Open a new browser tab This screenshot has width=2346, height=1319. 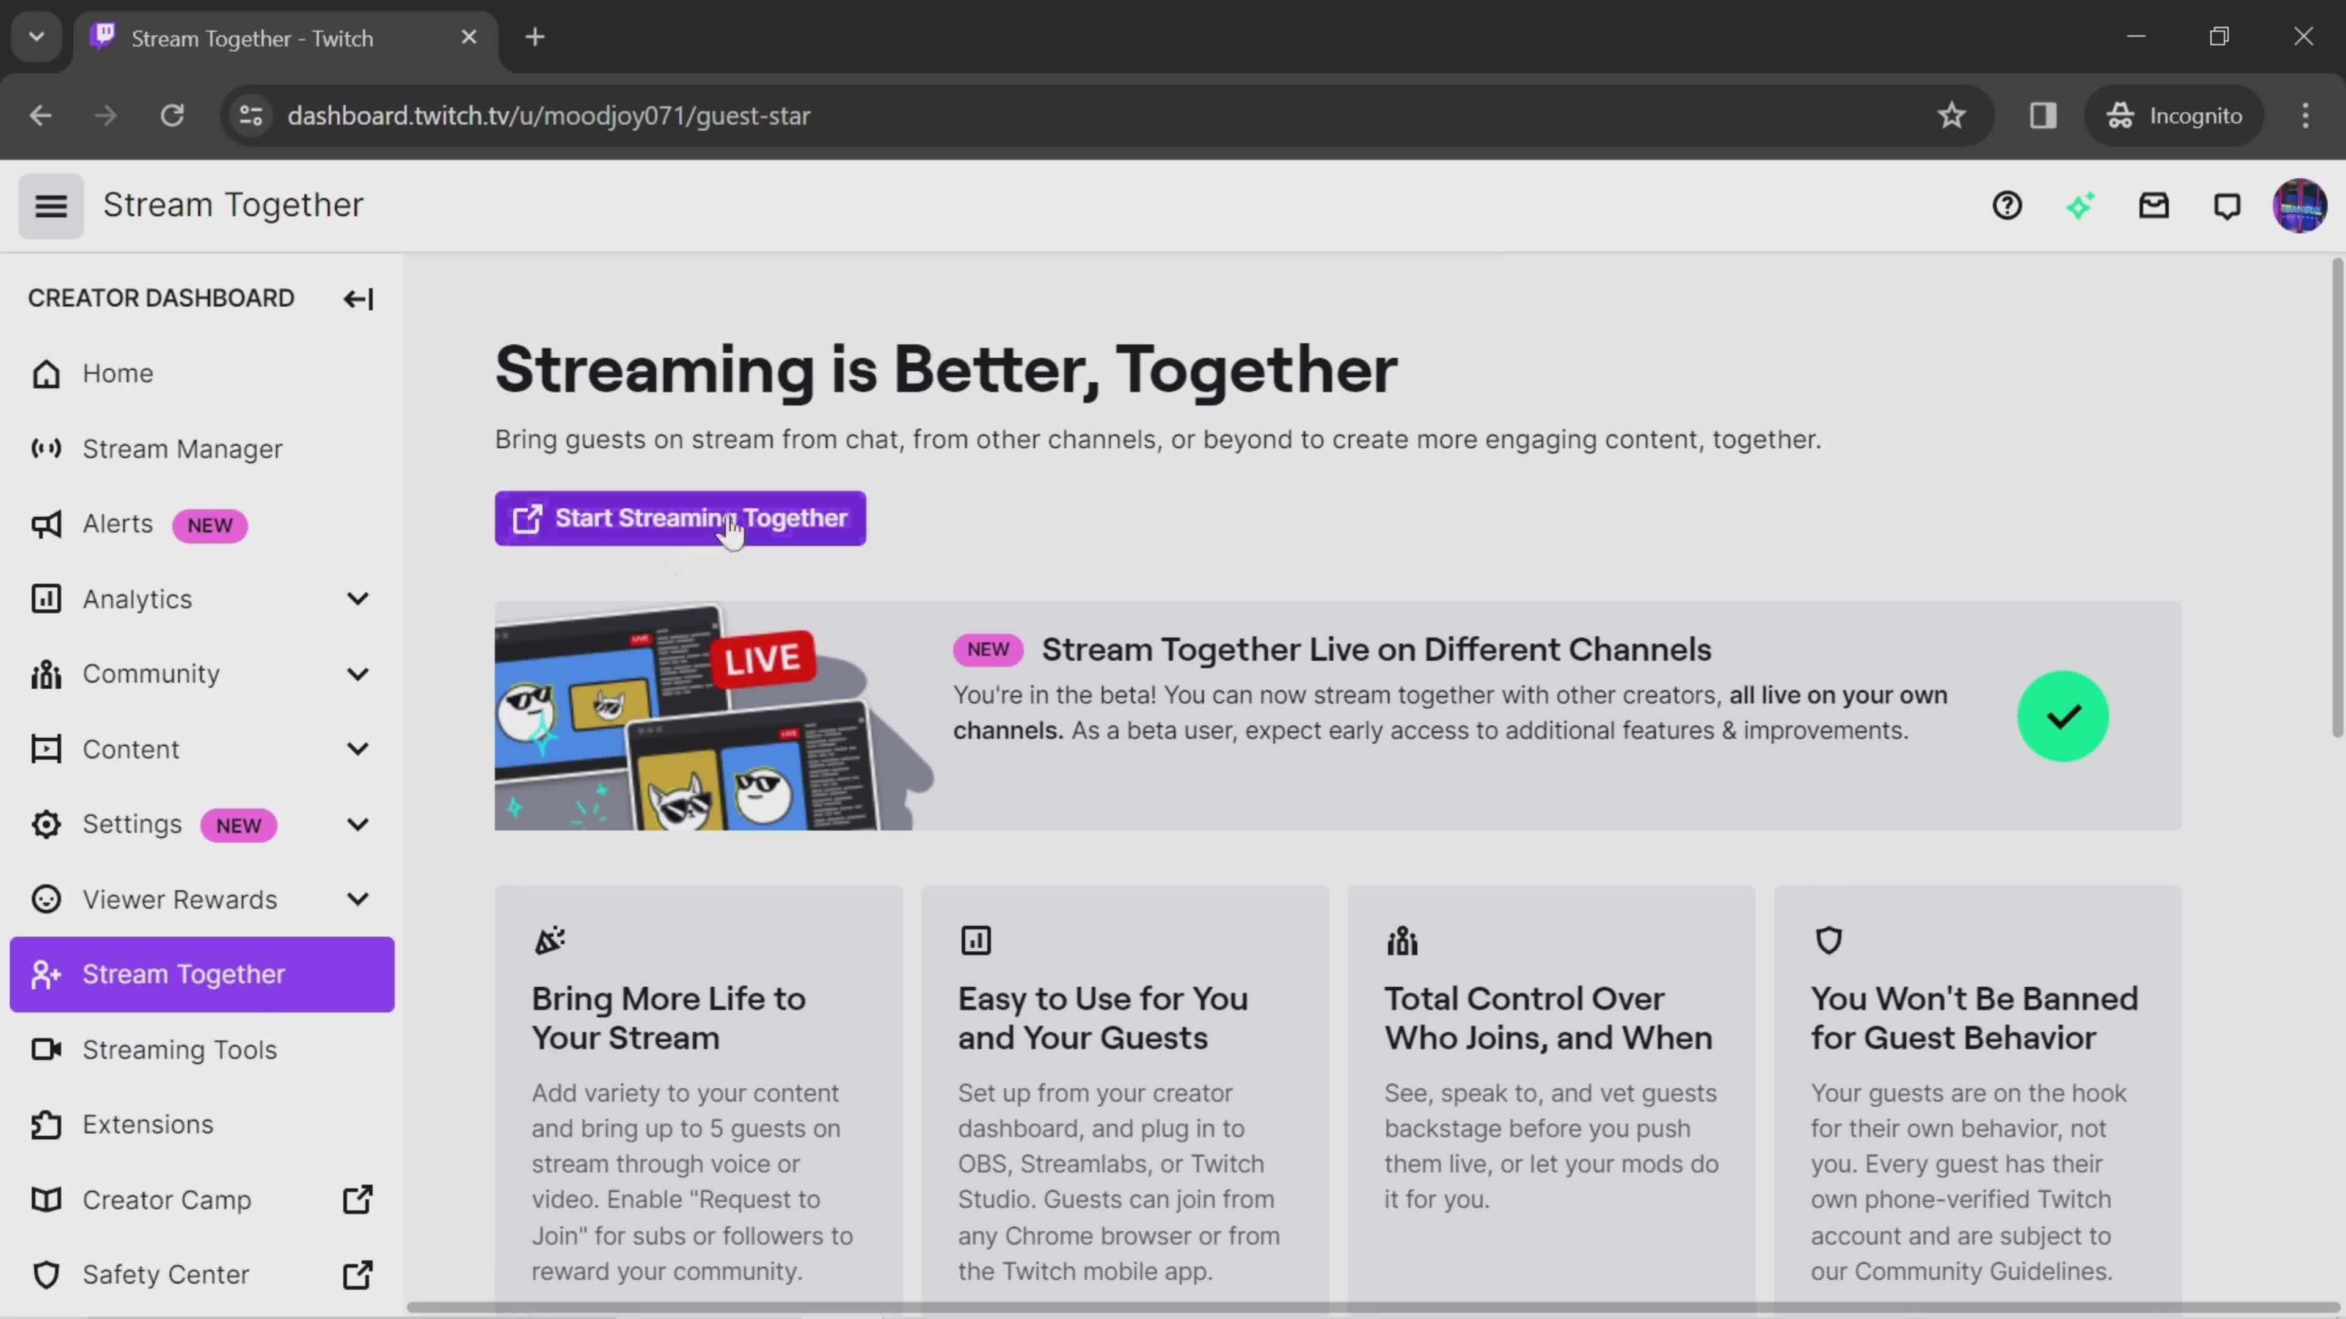click(536, 37)
